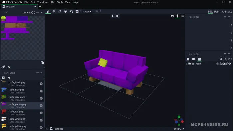Image resolution: width=233 pixels, height=131 pixels.
Task: Click the UV mirror icon
Action: tap(9, 67)
